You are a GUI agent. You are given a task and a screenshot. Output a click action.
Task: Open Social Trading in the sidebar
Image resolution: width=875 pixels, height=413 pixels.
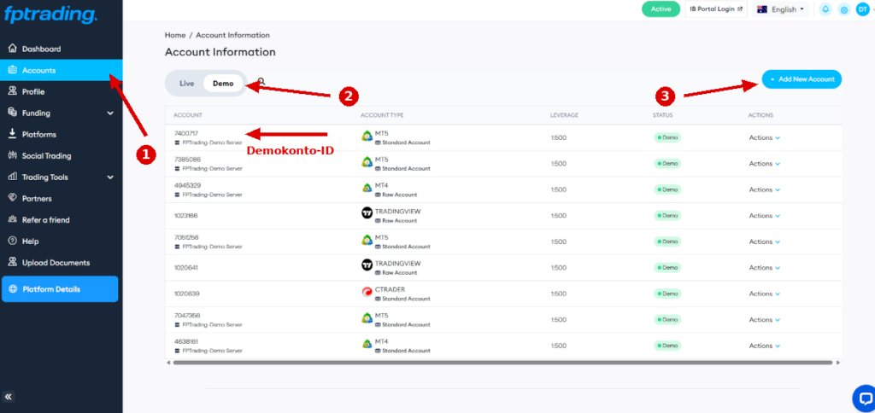click(x=61, y=155)
